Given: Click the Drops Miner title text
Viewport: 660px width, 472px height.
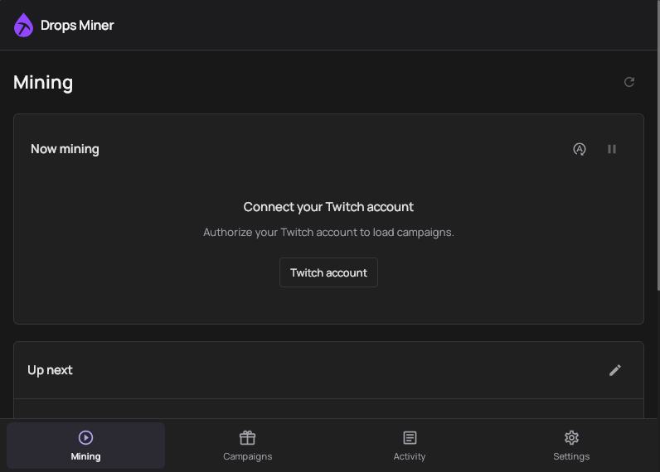Looking at the screenshot, I should coord(77,25).
